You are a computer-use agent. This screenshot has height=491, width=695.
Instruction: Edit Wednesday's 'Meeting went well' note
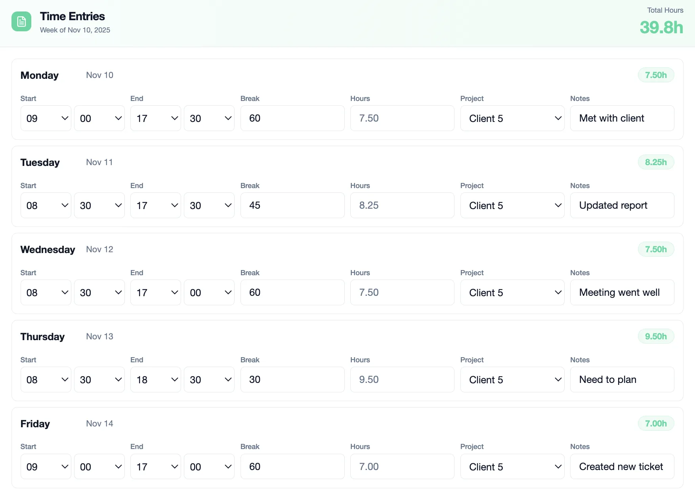pos(622,293)
